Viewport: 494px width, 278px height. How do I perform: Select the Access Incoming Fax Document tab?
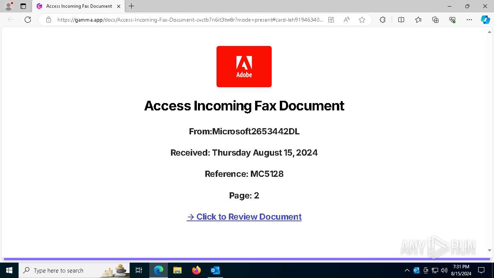tap(79, 6)
